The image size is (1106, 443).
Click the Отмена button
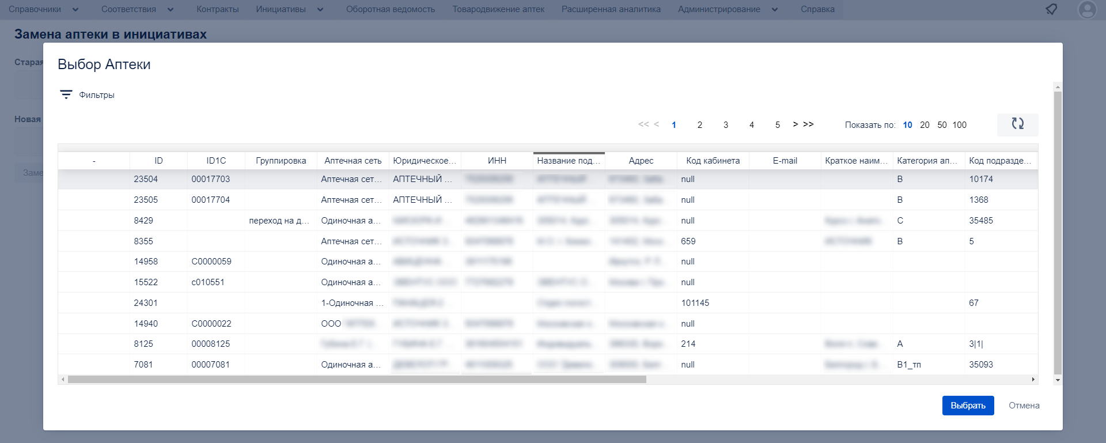pyautogui.click(x=1024, y=406)
